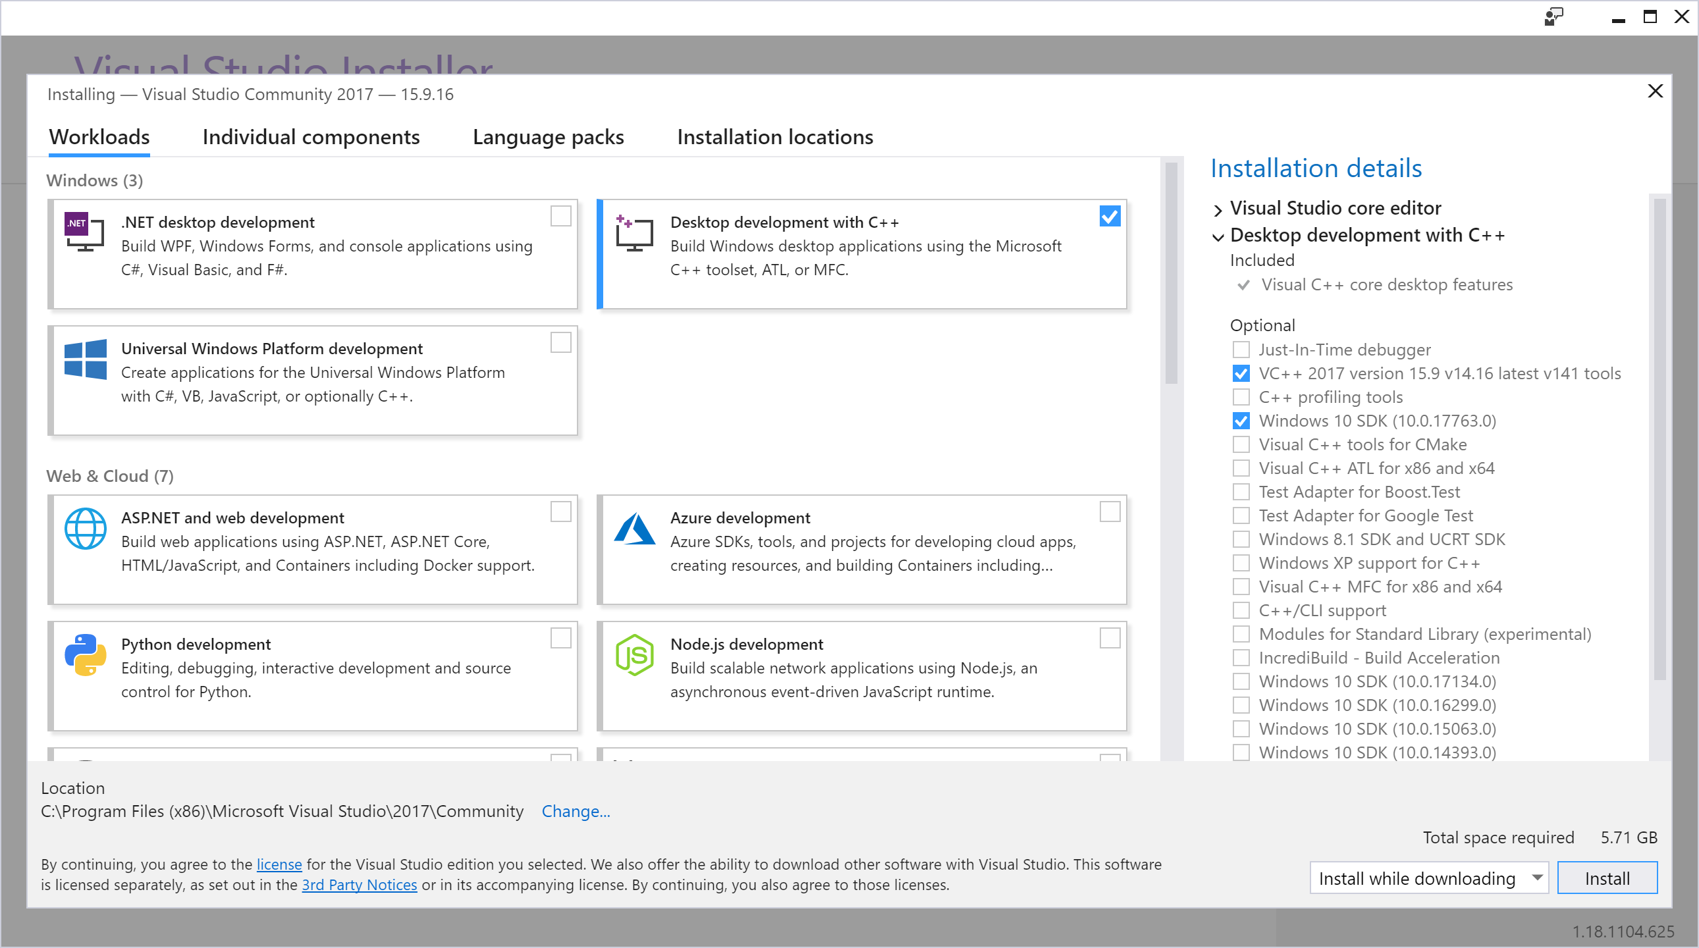
Task: Click the installer version '1.18.1104.625'
Action: [x=1623, y=932]
